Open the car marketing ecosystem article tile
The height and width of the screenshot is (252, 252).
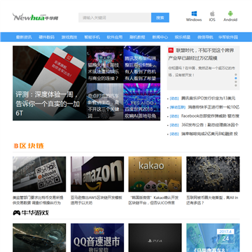click(x=105, y=101)
